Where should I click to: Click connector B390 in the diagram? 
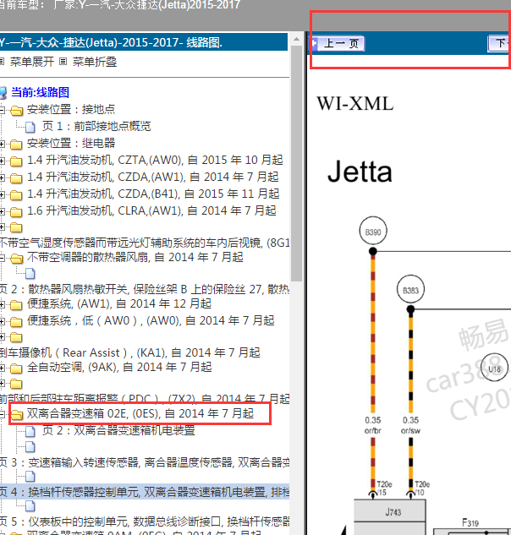[373, 231]
